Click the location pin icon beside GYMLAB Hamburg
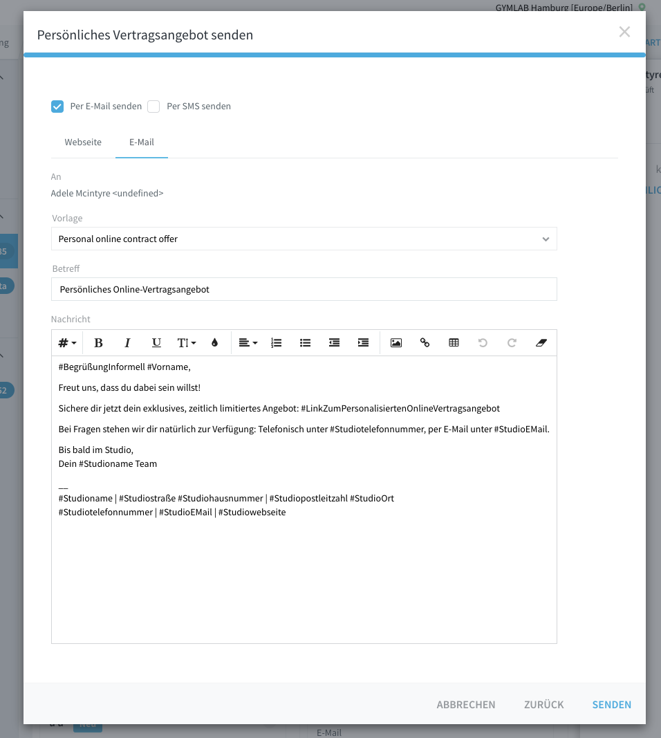The width and height of the screenshot is (661, 738). [x=642, y=7]
